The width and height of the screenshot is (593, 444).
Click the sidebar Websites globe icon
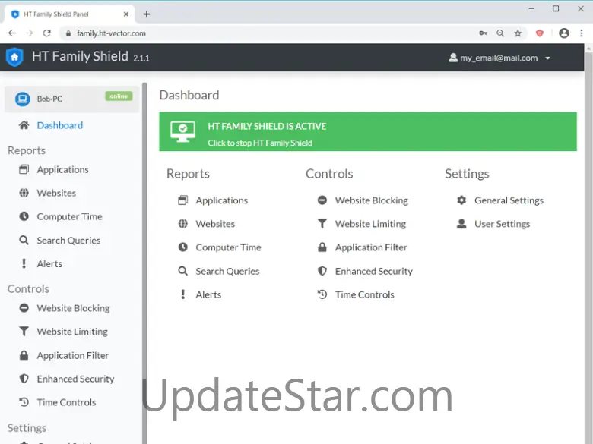coord(24,193)
